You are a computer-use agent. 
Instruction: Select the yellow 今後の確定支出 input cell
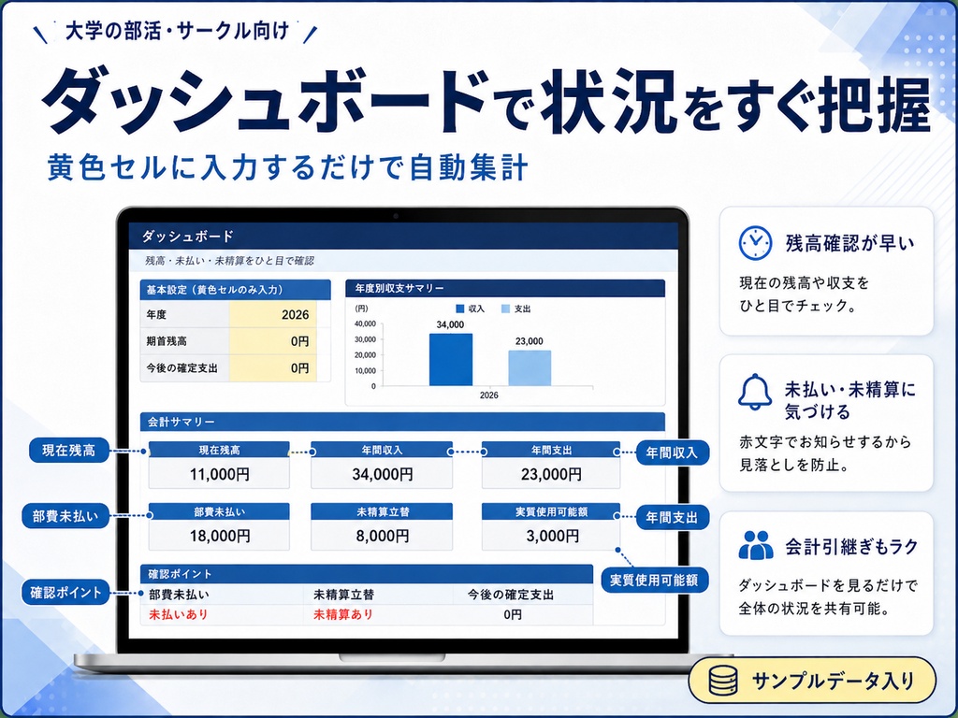click(x=272, y=368)
